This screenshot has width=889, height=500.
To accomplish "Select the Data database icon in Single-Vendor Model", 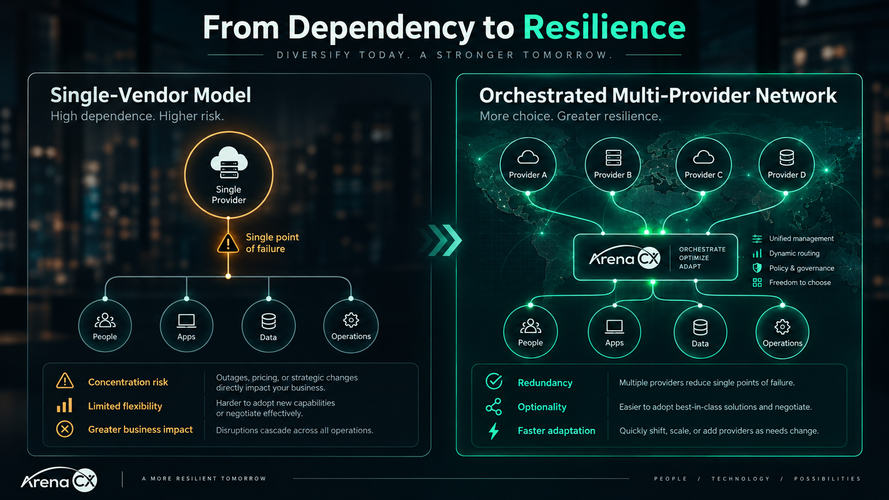I will coord(269,321).
